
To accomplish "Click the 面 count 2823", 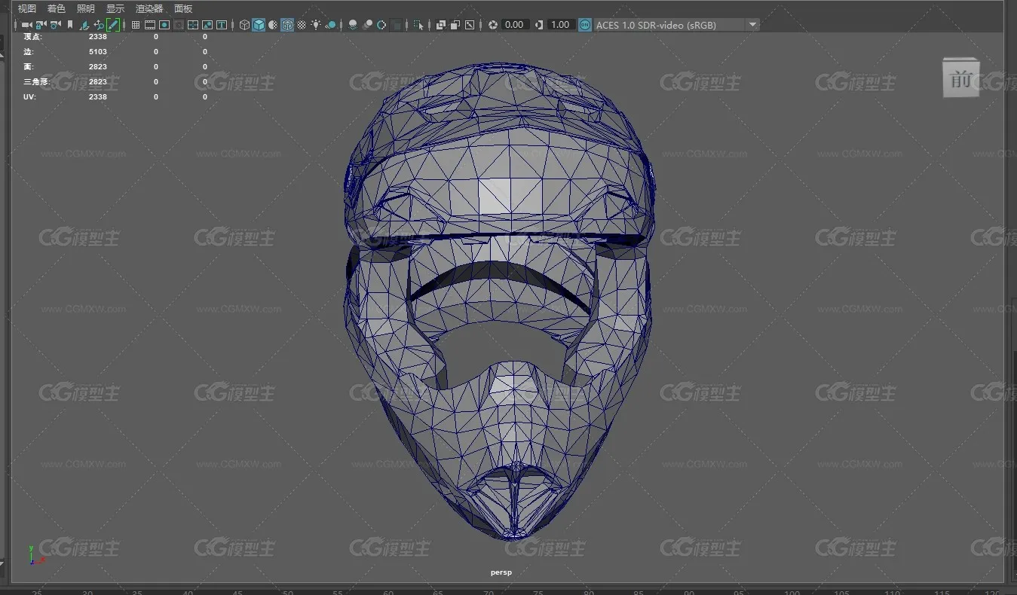I will (98, 67).
